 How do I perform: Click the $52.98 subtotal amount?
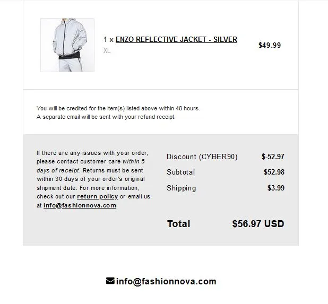click(274, 172)
